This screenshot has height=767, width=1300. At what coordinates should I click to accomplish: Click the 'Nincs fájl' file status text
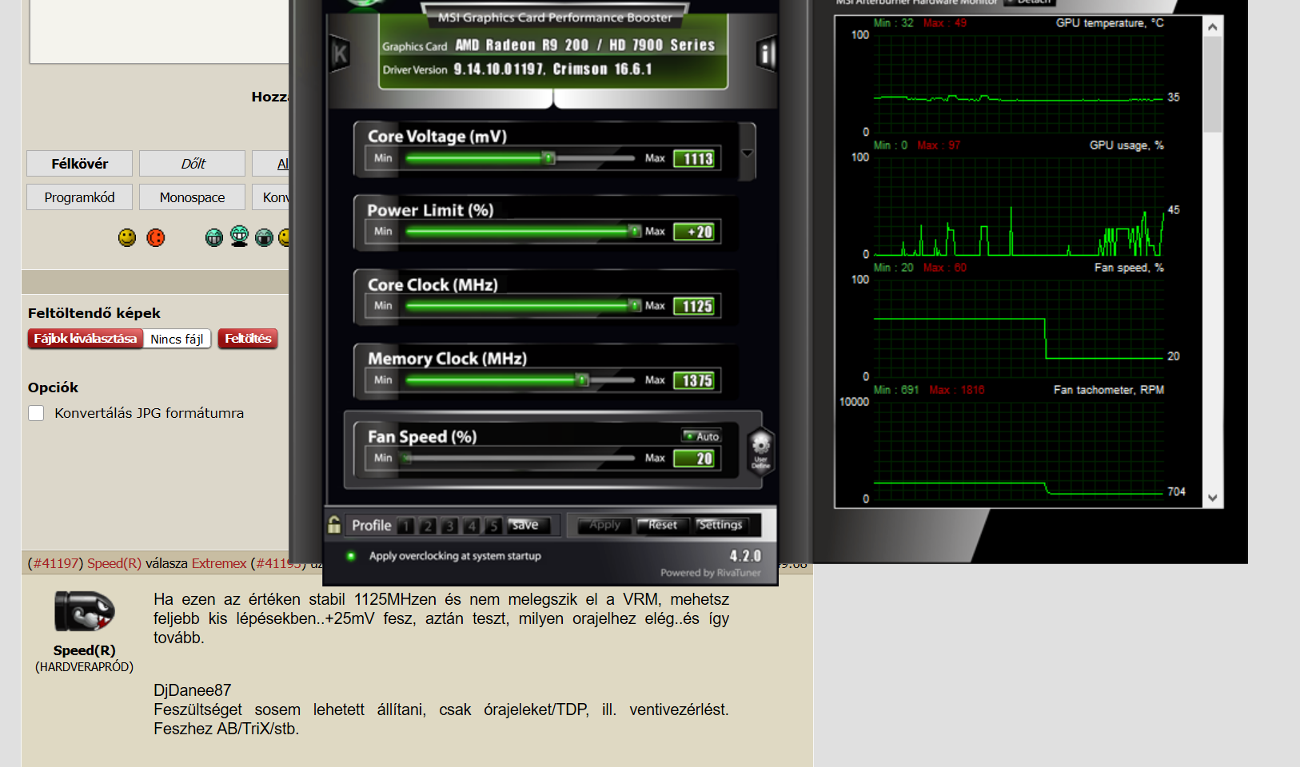[x=177, y=339]
